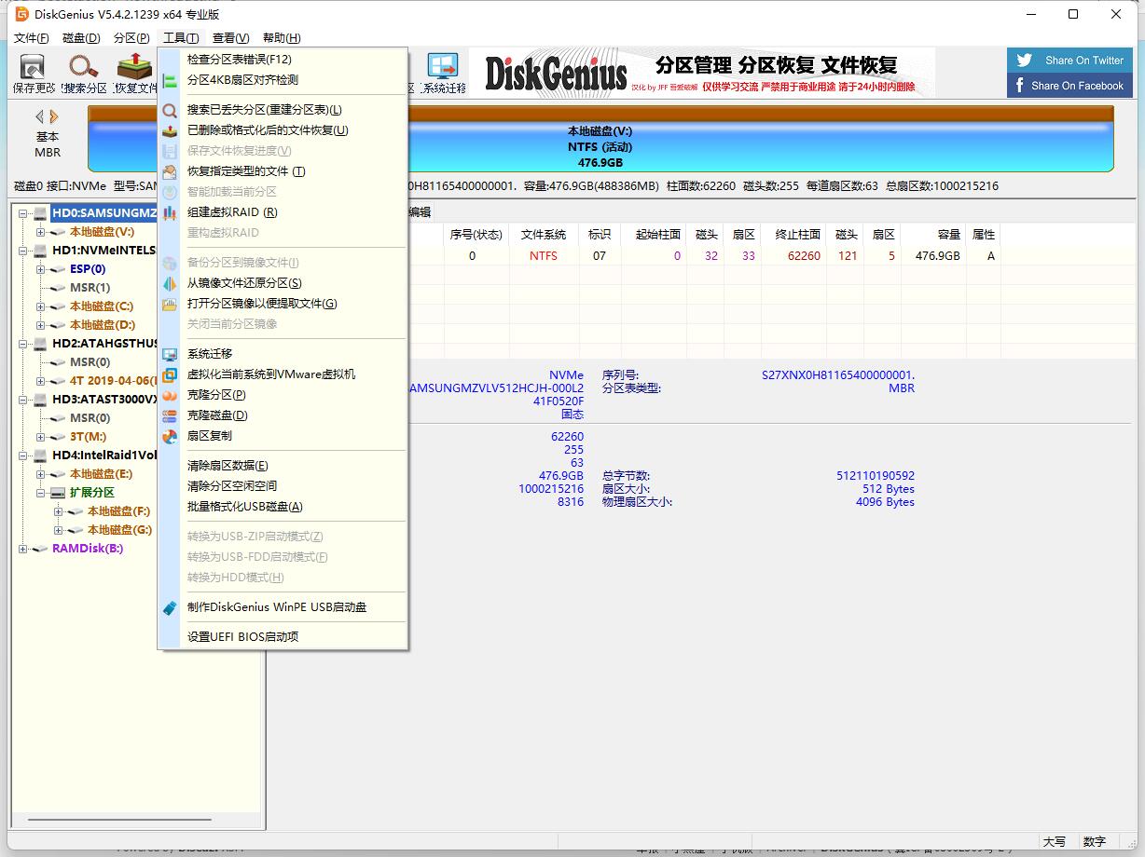Image resolution: width=1145 pixels, height=857 pixels.
Task: Select 本地磁盘(G:) in the disk tree
Action: tap(119, 530)
